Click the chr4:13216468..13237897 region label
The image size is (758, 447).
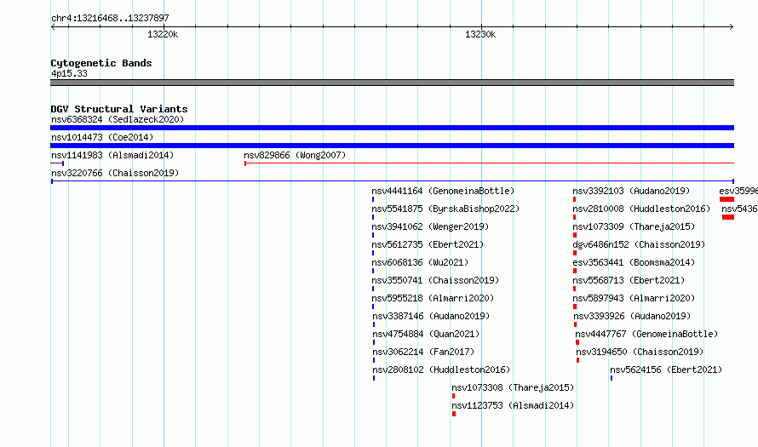point(110,19)
